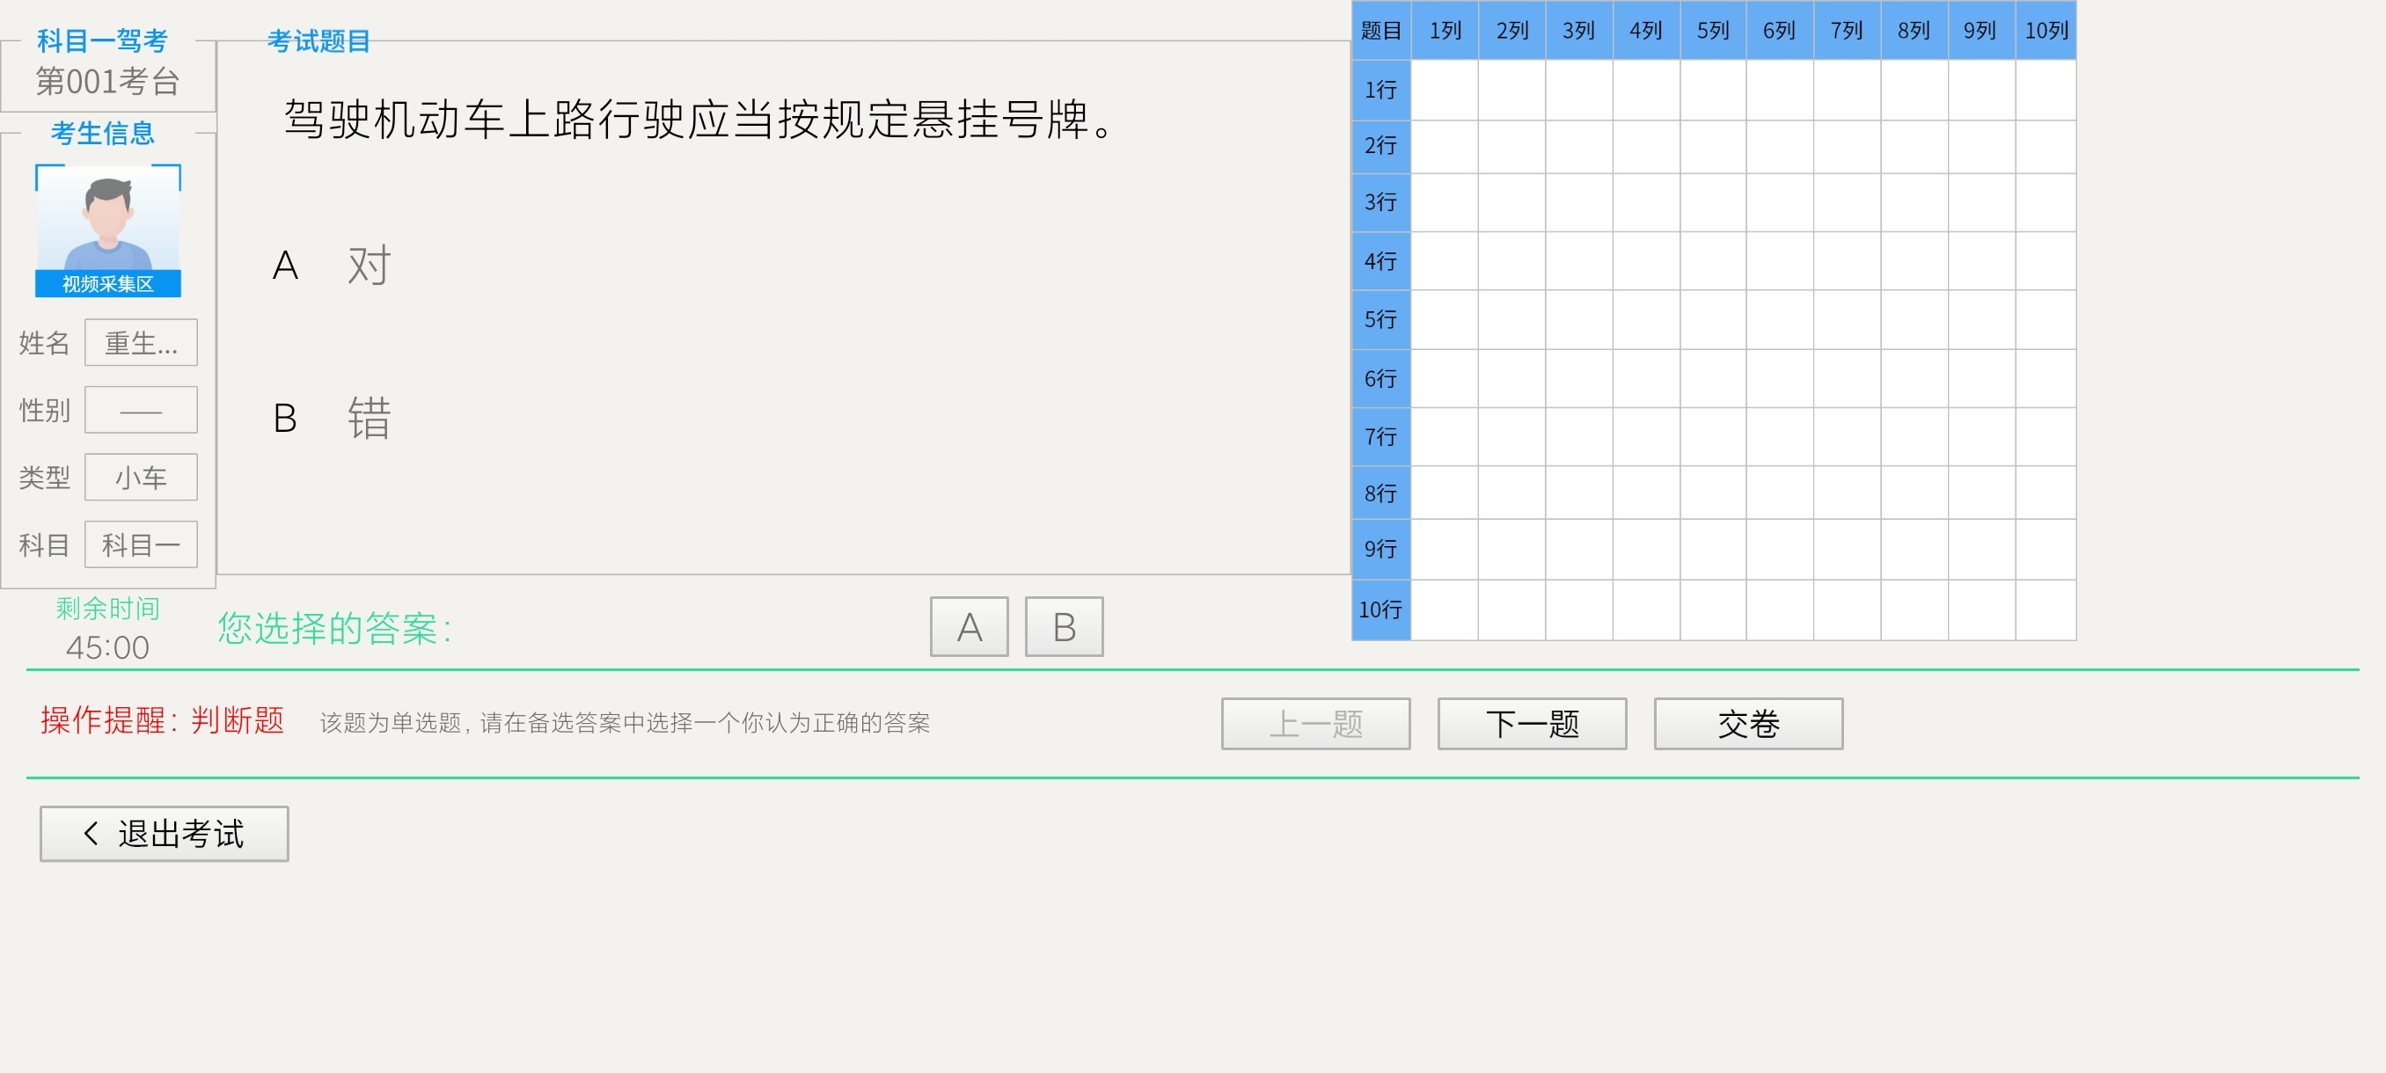Exit the exam via 退出考试
This screenshot has height=1073, width=2386.
point(164,833)
